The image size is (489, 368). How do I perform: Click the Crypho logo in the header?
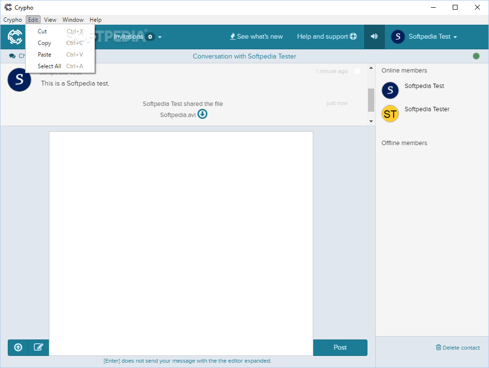[15, 37]
